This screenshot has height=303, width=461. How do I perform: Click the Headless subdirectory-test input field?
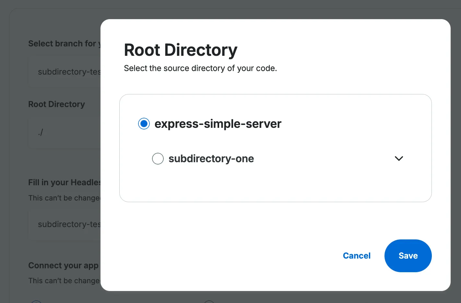pyautogui.click(x=65, y=224)
